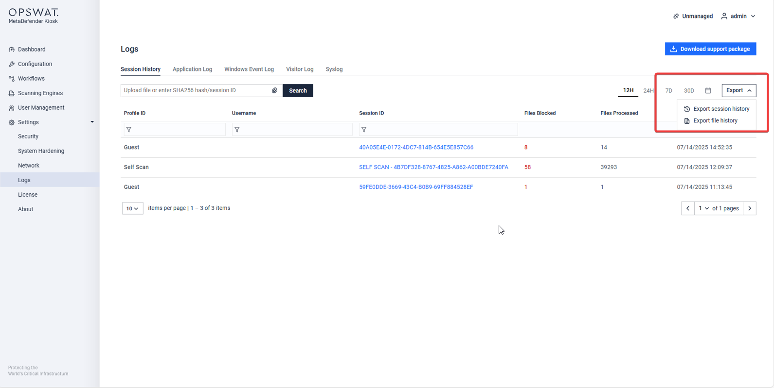Click the Session ID filter funnel icon
774x388 pixels.
click(x=364, y=130)
